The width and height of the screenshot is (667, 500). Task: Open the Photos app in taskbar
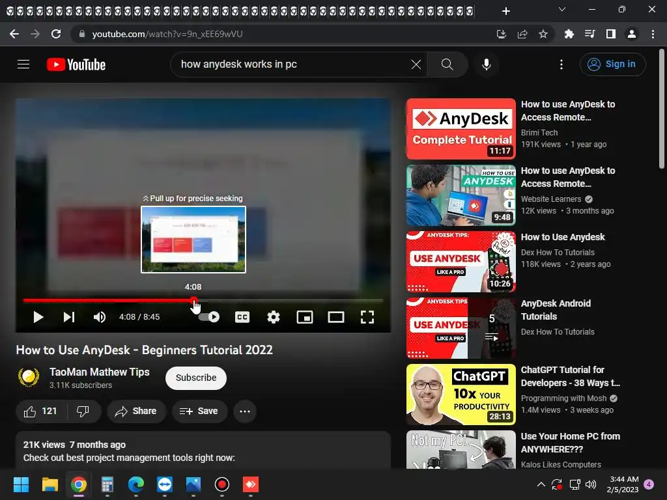tap(193, 484)
